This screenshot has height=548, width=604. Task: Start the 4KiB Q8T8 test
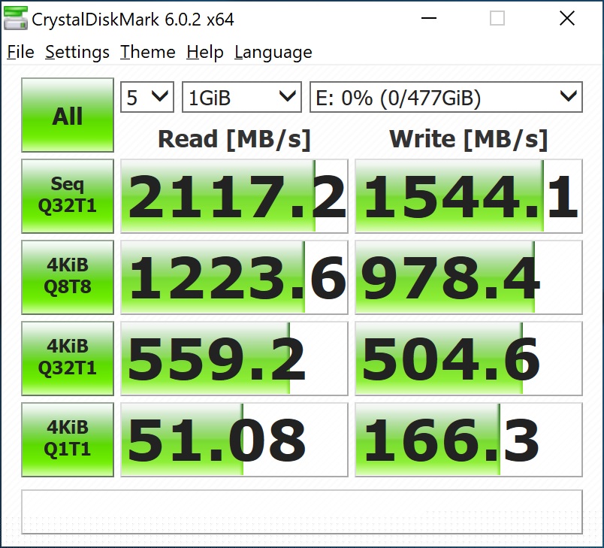pyautogui.click(x=68, y=277)
